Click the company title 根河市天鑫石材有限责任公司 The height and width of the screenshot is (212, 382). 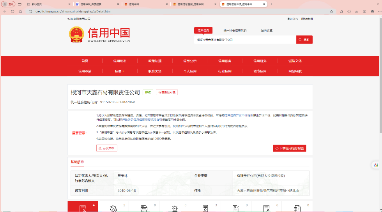coord(105,92)
